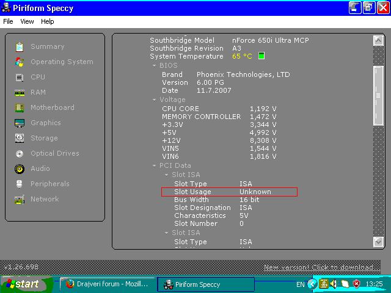The image size is (391, 293).
Task: Click the RAM module icon
Action: (x=20, y=93)
